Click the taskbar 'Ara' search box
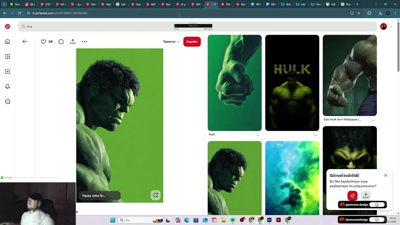Viewport: 400px width, 225px height. 141,220
